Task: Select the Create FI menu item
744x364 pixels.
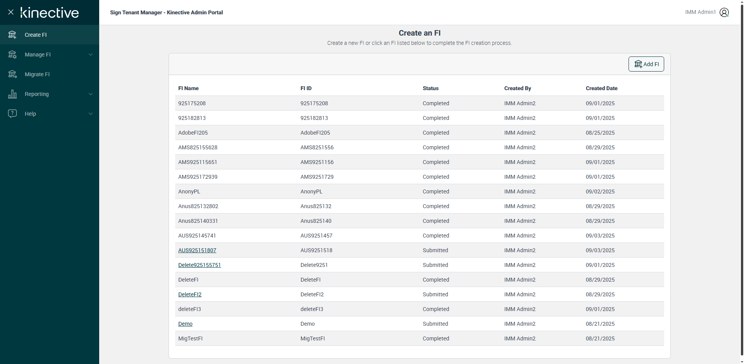Action: point(36,35)
